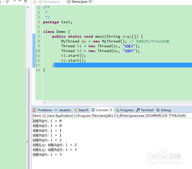Click the Console monitor icon

coord(93,110)
